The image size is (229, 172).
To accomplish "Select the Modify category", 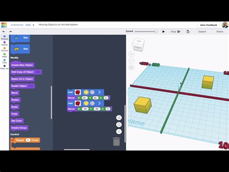I will tap(4, 44).
